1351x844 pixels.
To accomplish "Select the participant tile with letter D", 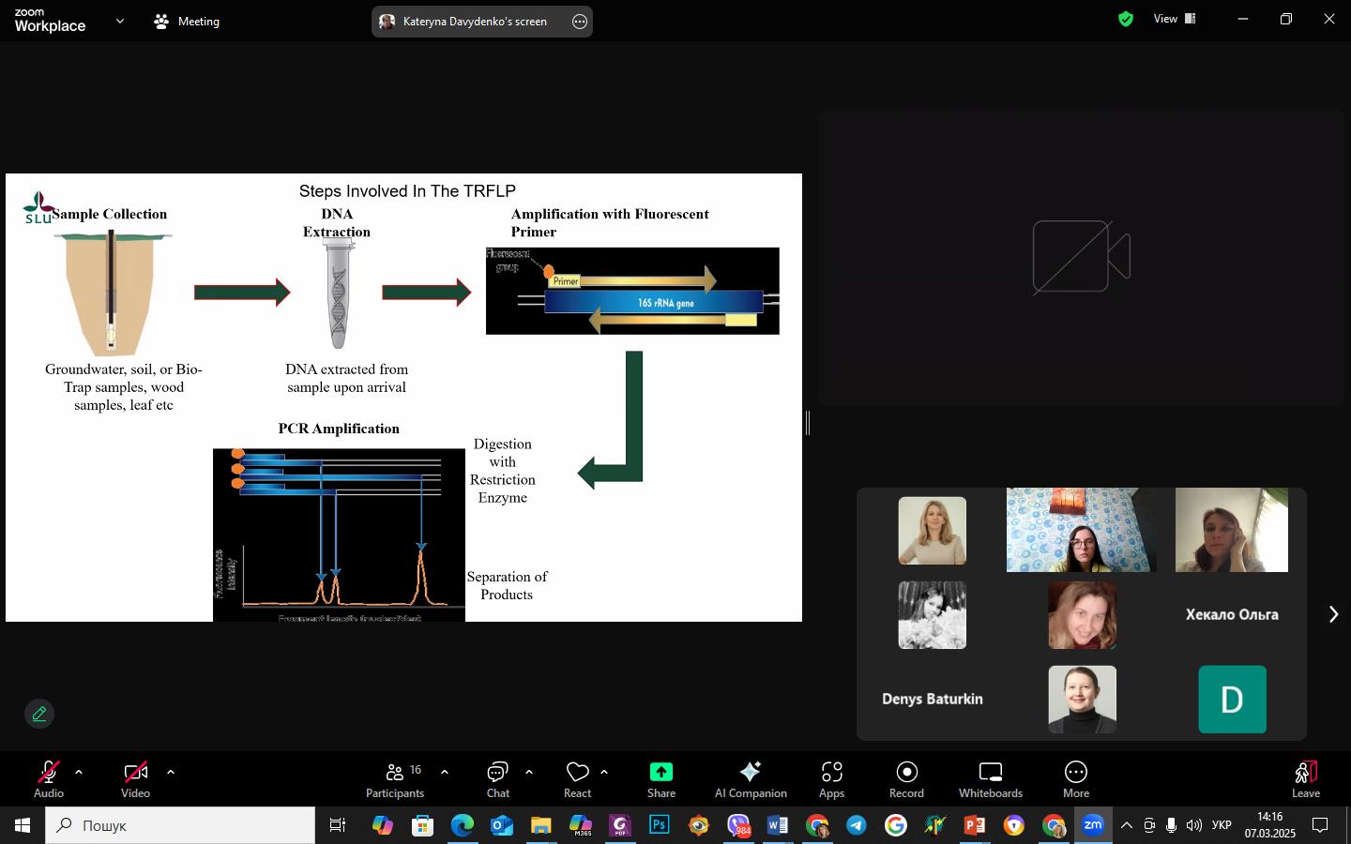I will (x=1232, y=699).
